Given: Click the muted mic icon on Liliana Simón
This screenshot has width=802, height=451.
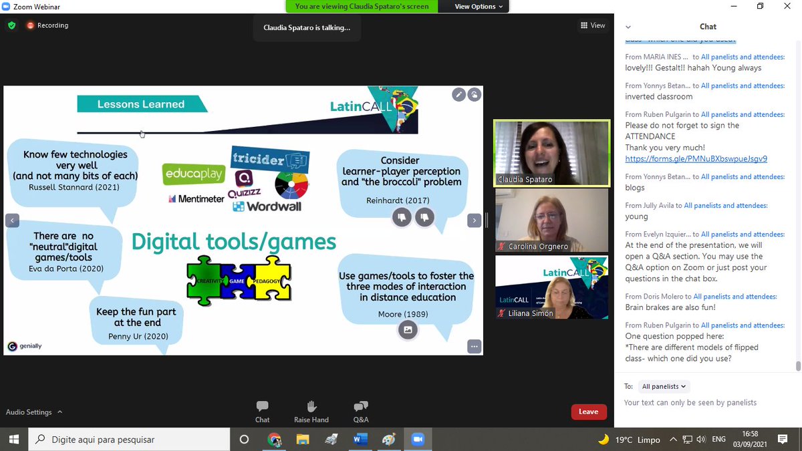Looking at the screenshot, I should [x=501, y=313].
